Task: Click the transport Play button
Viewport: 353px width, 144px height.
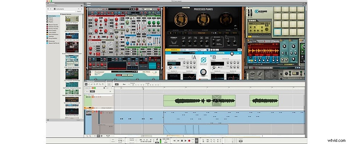Action: point(186,141)
